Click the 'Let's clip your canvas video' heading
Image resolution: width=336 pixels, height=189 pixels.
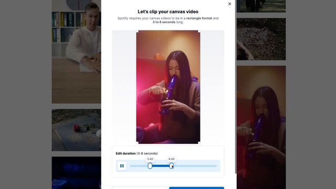[168, 12]
